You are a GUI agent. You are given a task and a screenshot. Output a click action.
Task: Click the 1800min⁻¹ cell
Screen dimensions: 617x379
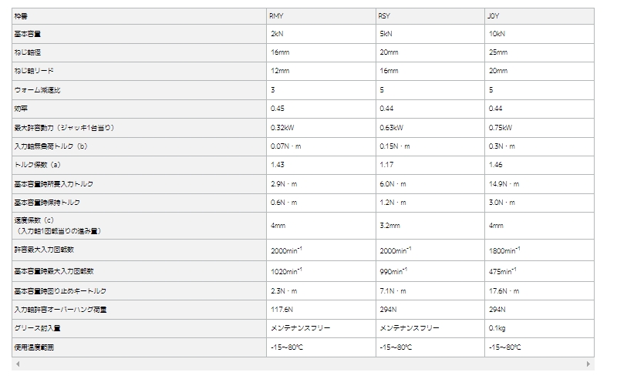pyautogui.click(x=504, y=250)
